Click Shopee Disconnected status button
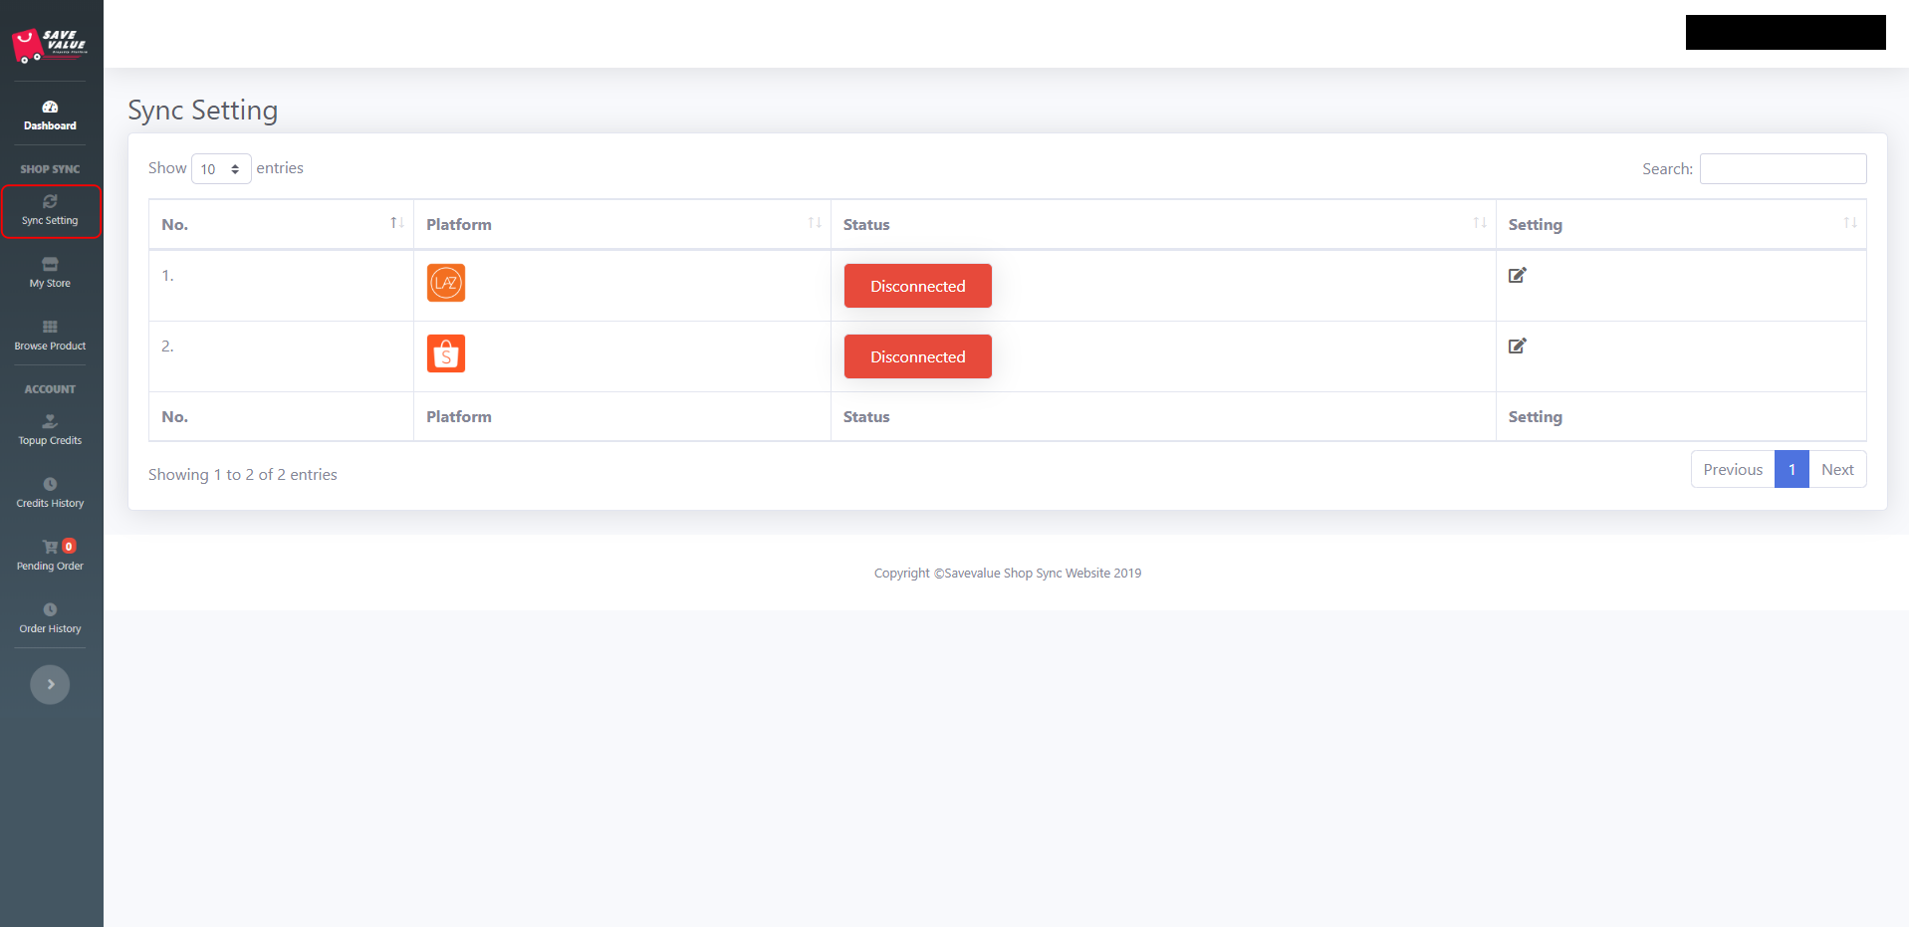This screenshot has width=1909, height=927. [x=917, y=356]
